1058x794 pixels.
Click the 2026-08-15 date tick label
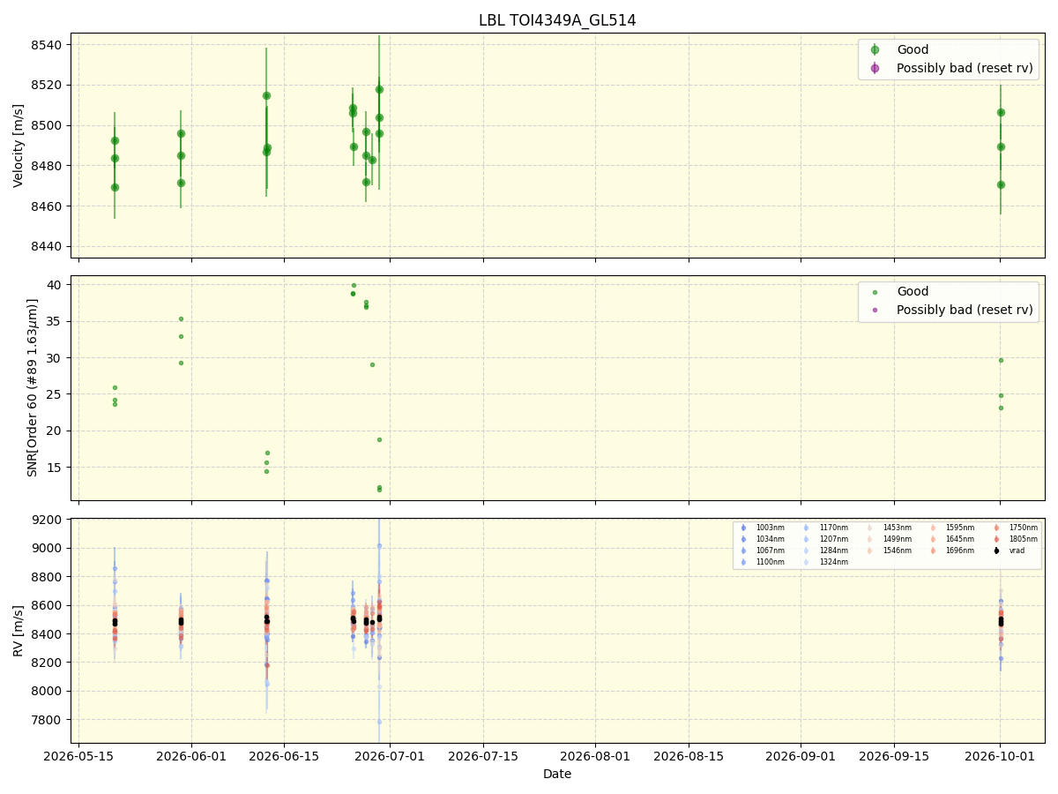tap(688, 756)
